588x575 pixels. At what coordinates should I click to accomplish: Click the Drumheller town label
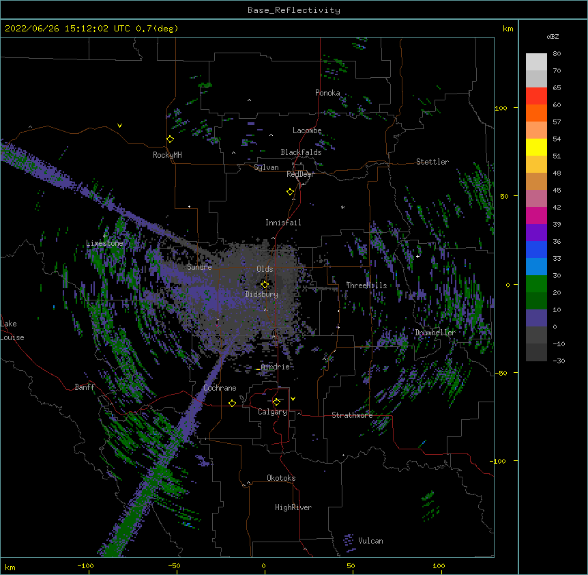(x=435, y=333)
